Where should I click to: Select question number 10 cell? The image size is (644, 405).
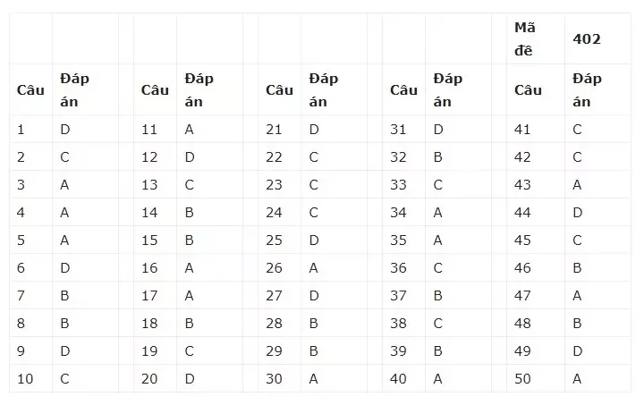click(x=31, y=378)
